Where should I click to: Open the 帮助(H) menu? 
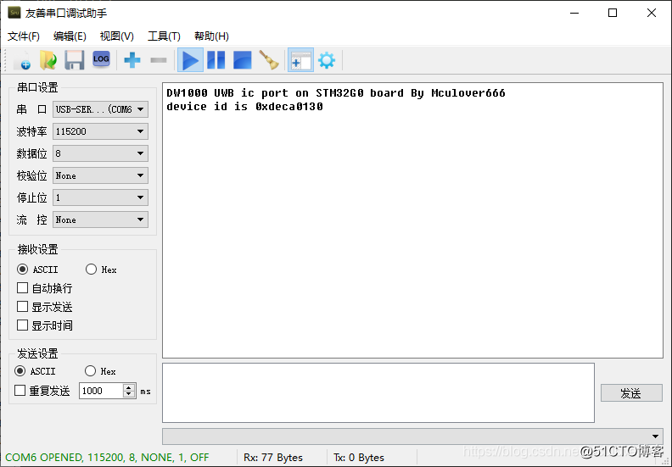tap(211, 36)
